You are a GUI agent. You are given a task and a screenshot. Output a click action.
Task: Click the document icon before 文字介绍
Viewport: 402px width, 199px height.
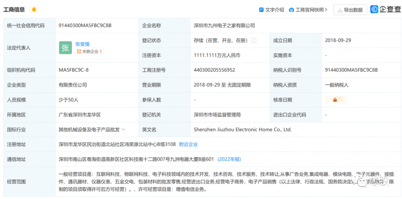point(261,10)
